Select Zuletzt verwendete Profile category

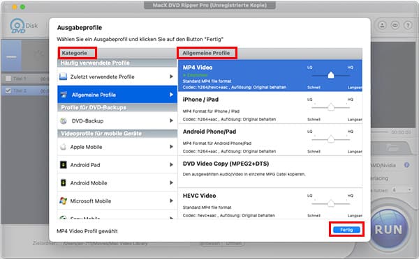coord(117,77)
